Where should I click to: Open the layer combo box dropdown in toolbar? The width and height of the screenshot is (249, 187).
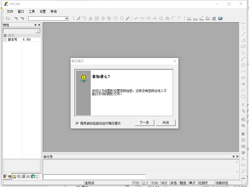[x=67, y=18]
